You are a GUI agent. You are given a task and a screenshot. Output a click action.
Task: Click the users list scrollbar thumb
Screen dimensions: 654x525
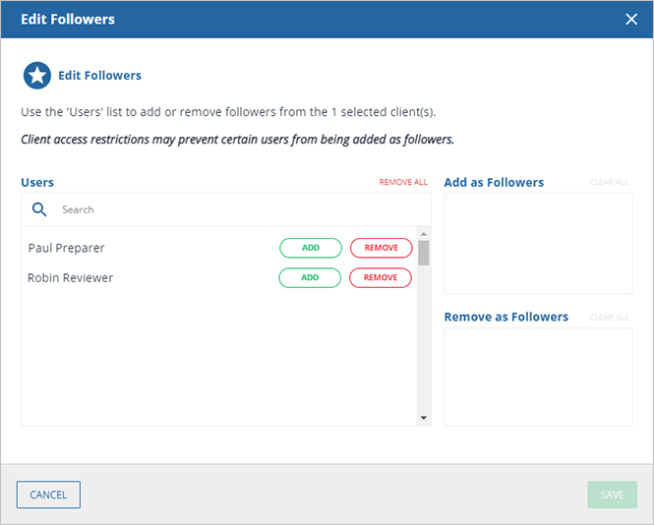point(424,253)
